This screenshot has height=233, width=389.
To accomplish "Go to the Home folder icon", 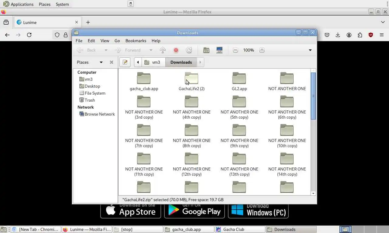I will pos(206,50).
